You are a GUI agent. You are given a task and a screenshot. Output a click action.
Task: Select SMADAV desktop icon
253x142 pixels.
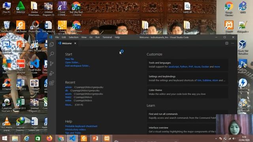[x=21, y=7]
